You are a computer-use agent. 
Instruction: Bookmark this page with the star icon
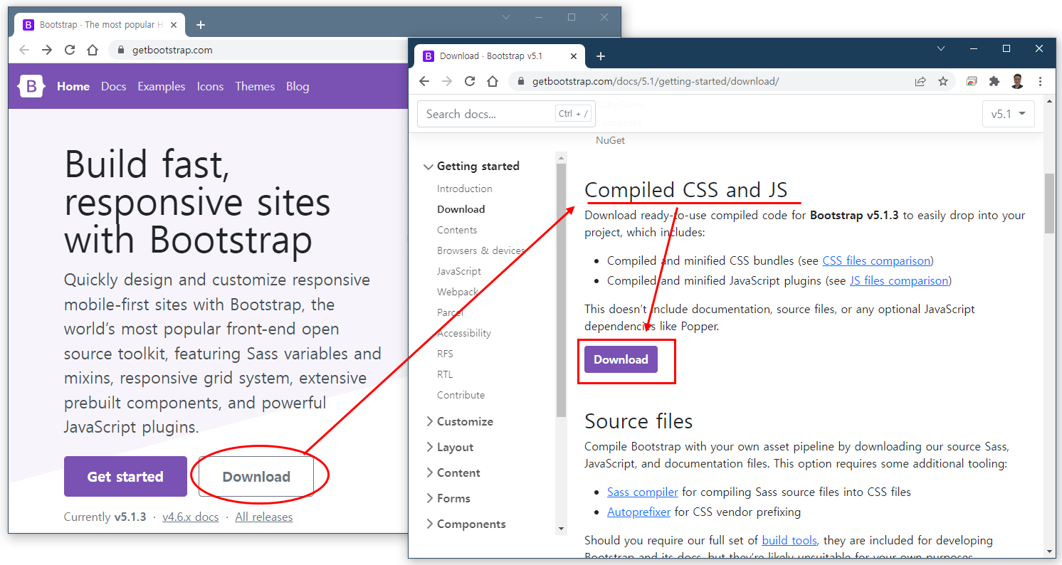(x=943, y=81)
